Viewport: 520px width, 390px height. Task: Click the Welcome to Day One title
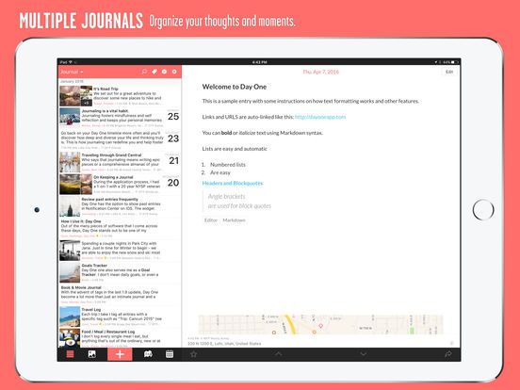point(235,87)
